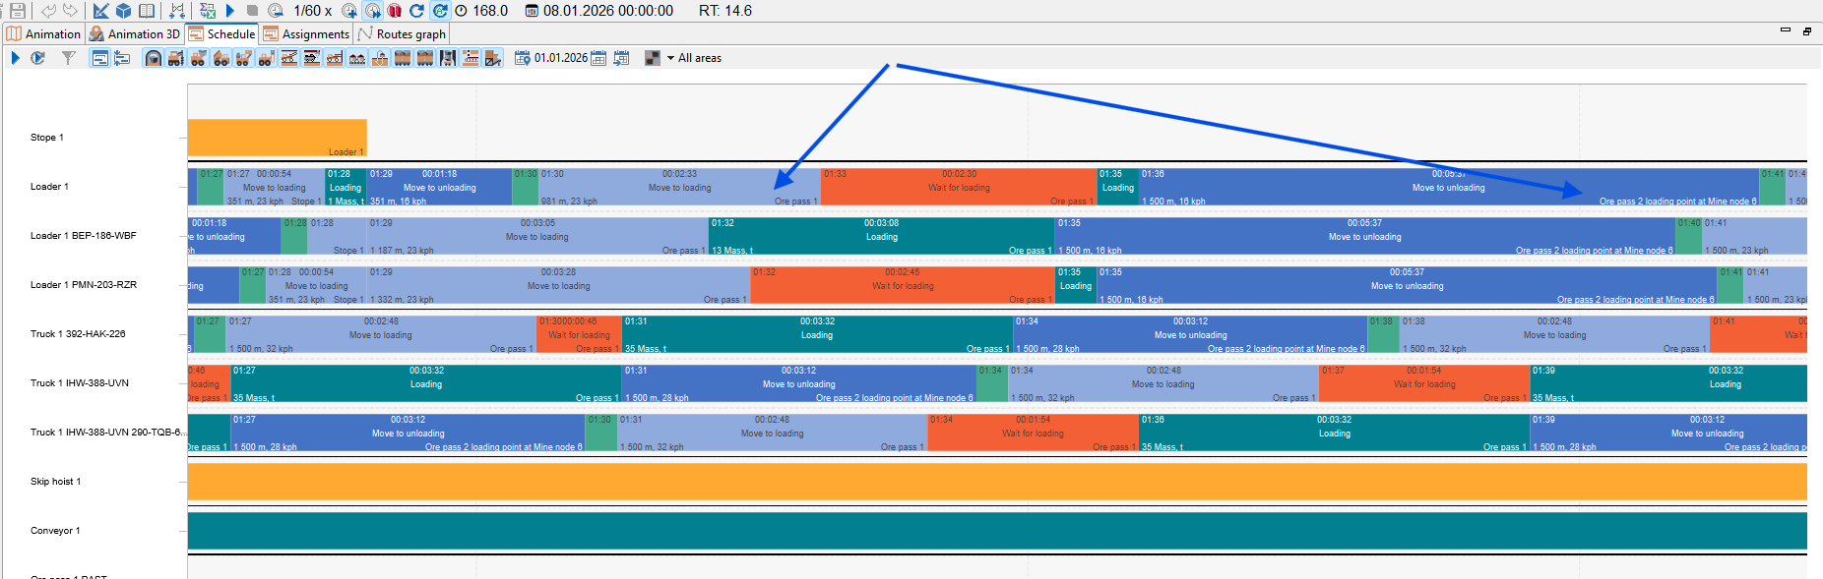The height and width of the screenshot is (579, 1823).
Task: Click the Undo arrow icon
Action: click(48, 11)
